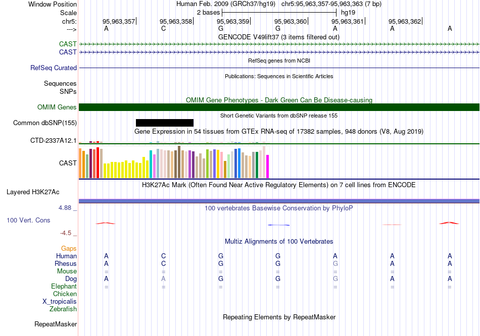Click the C base in the Human row
The width and height of the screenshot is (480, 336).
[x=164, y=256]
